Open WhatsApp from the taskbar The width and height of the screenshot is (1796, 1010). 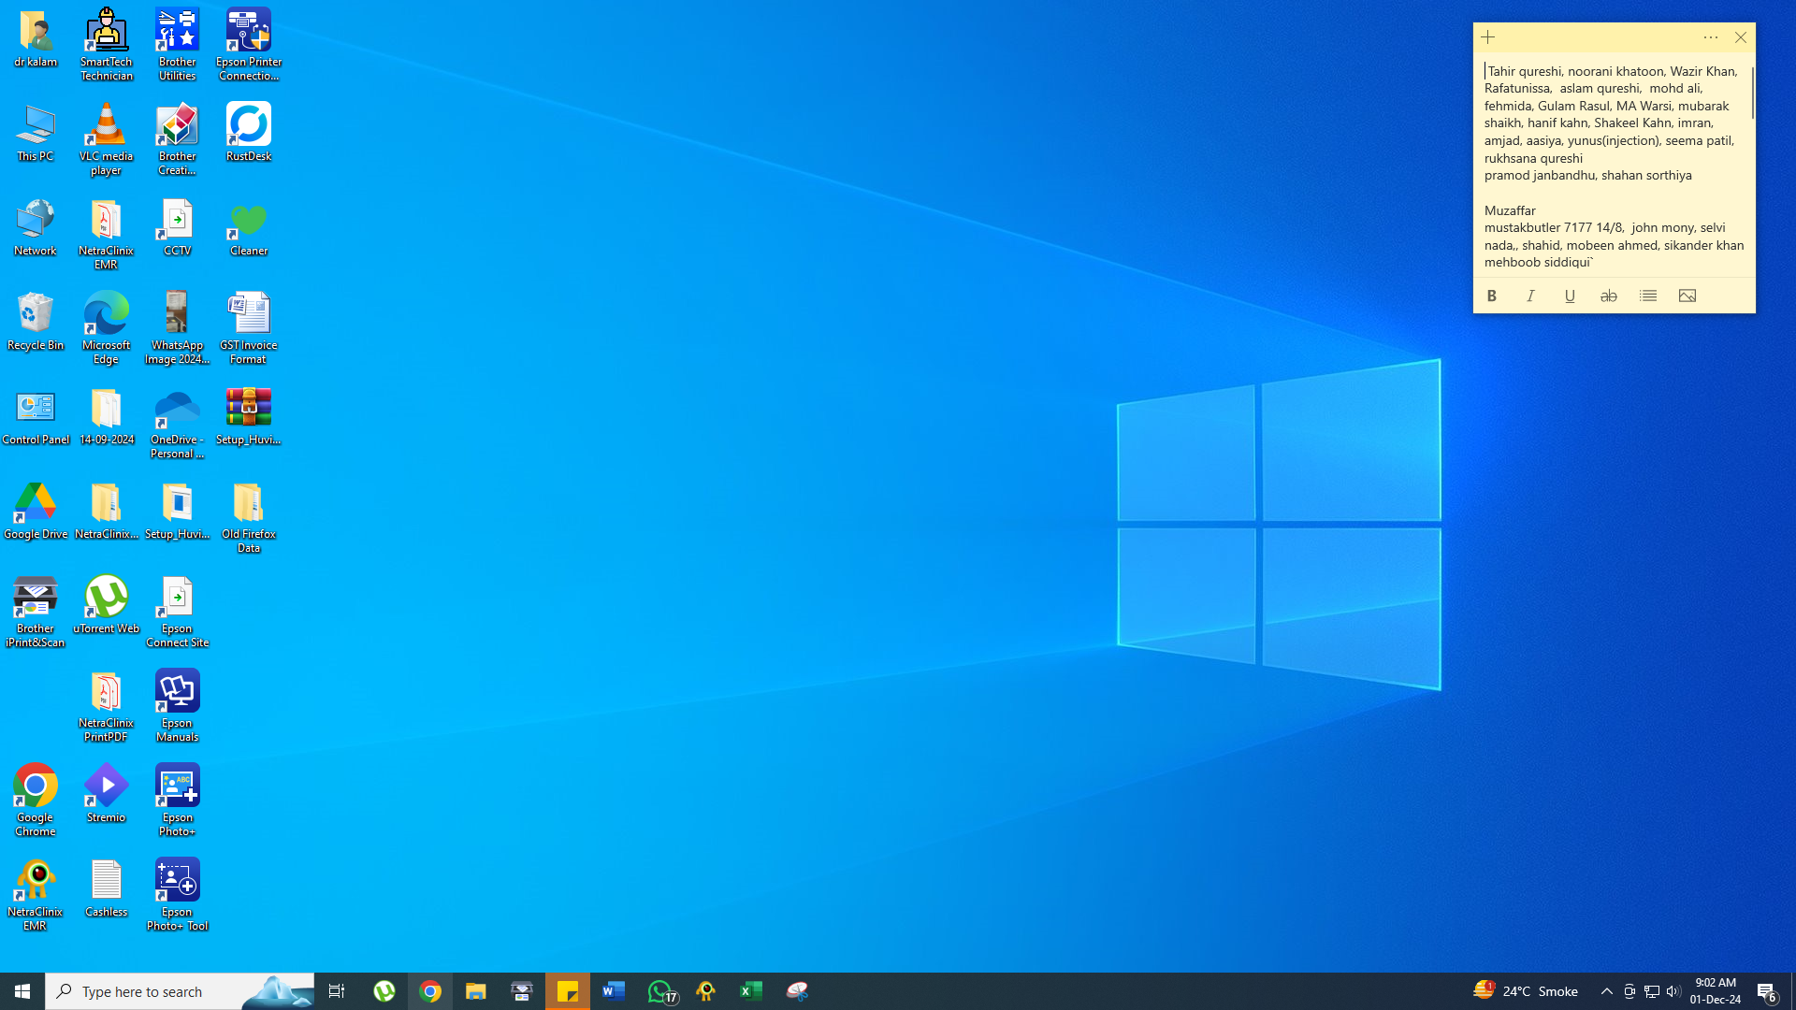tap(660, 991)
